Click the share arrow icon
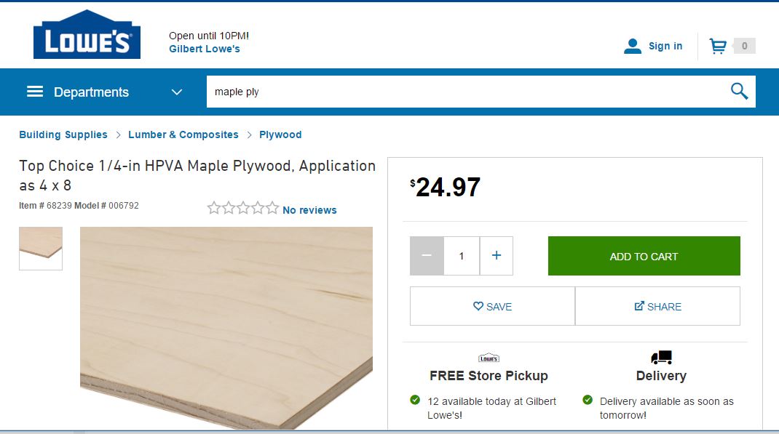779x434 pixels. coord(639,306)
